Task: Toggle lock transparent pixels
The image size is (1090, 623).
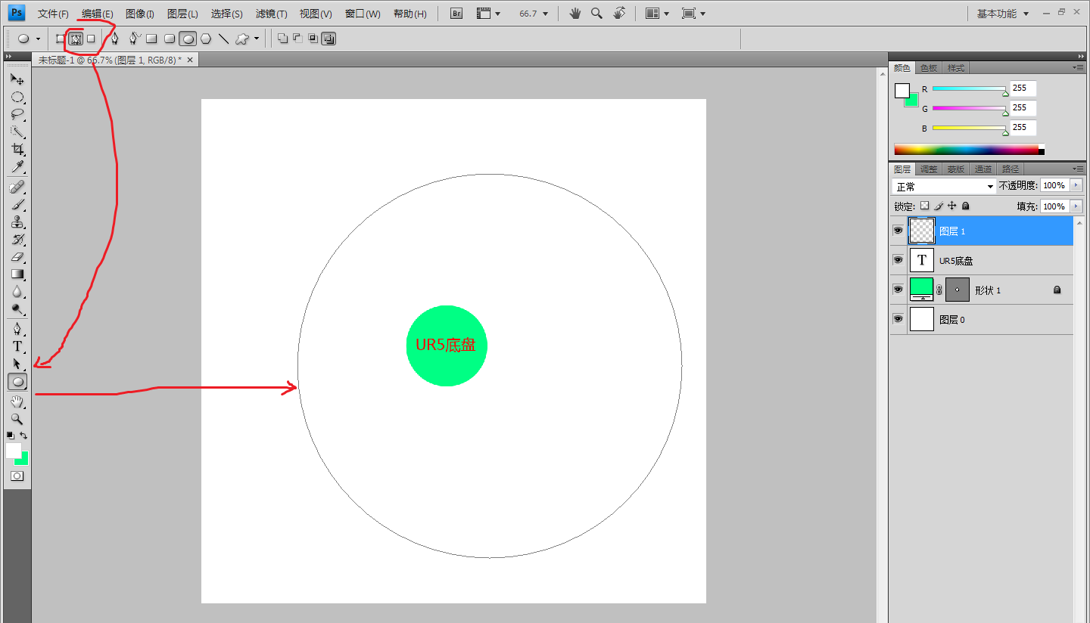Action: coord(924,206)
